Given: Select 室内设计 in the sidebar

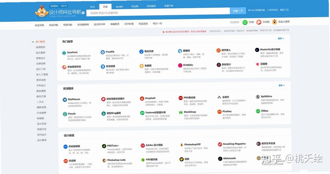Looking at the screenshot, I should coord(42,135).
